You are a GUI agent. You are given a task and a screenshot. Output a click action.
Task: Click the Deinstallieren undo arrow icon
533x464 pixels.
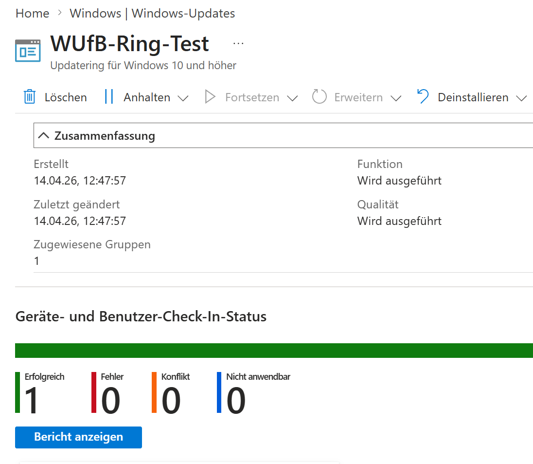point(423,97)
